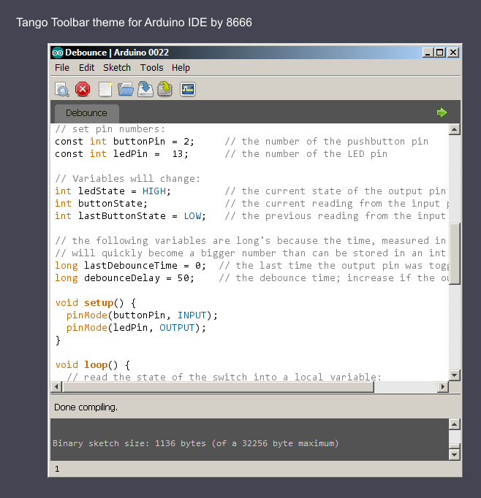Click the Verify sketch toolbar icon
This screenshot has height=498, width=481.
[x=62, y=89]
